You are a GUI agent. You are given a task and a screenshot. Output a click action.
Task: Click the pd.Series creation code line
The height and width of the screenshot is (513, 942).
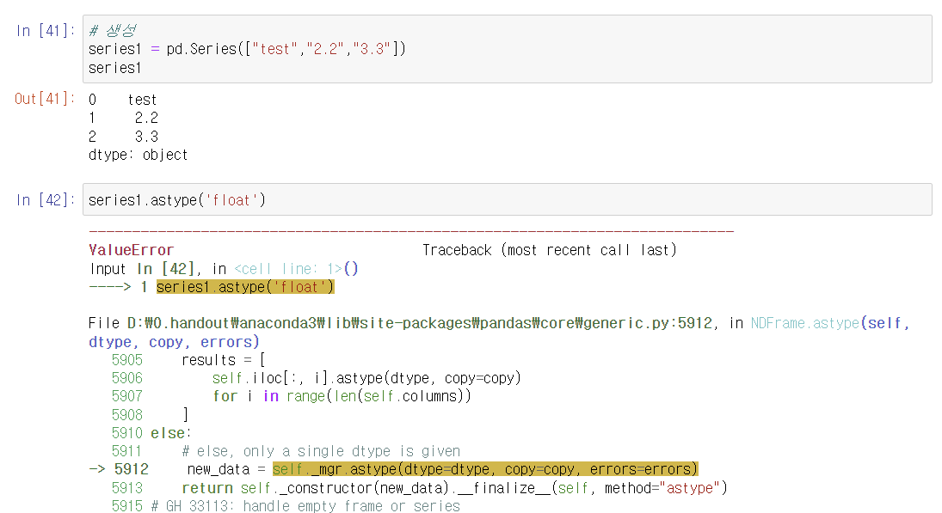coord(247,49)
